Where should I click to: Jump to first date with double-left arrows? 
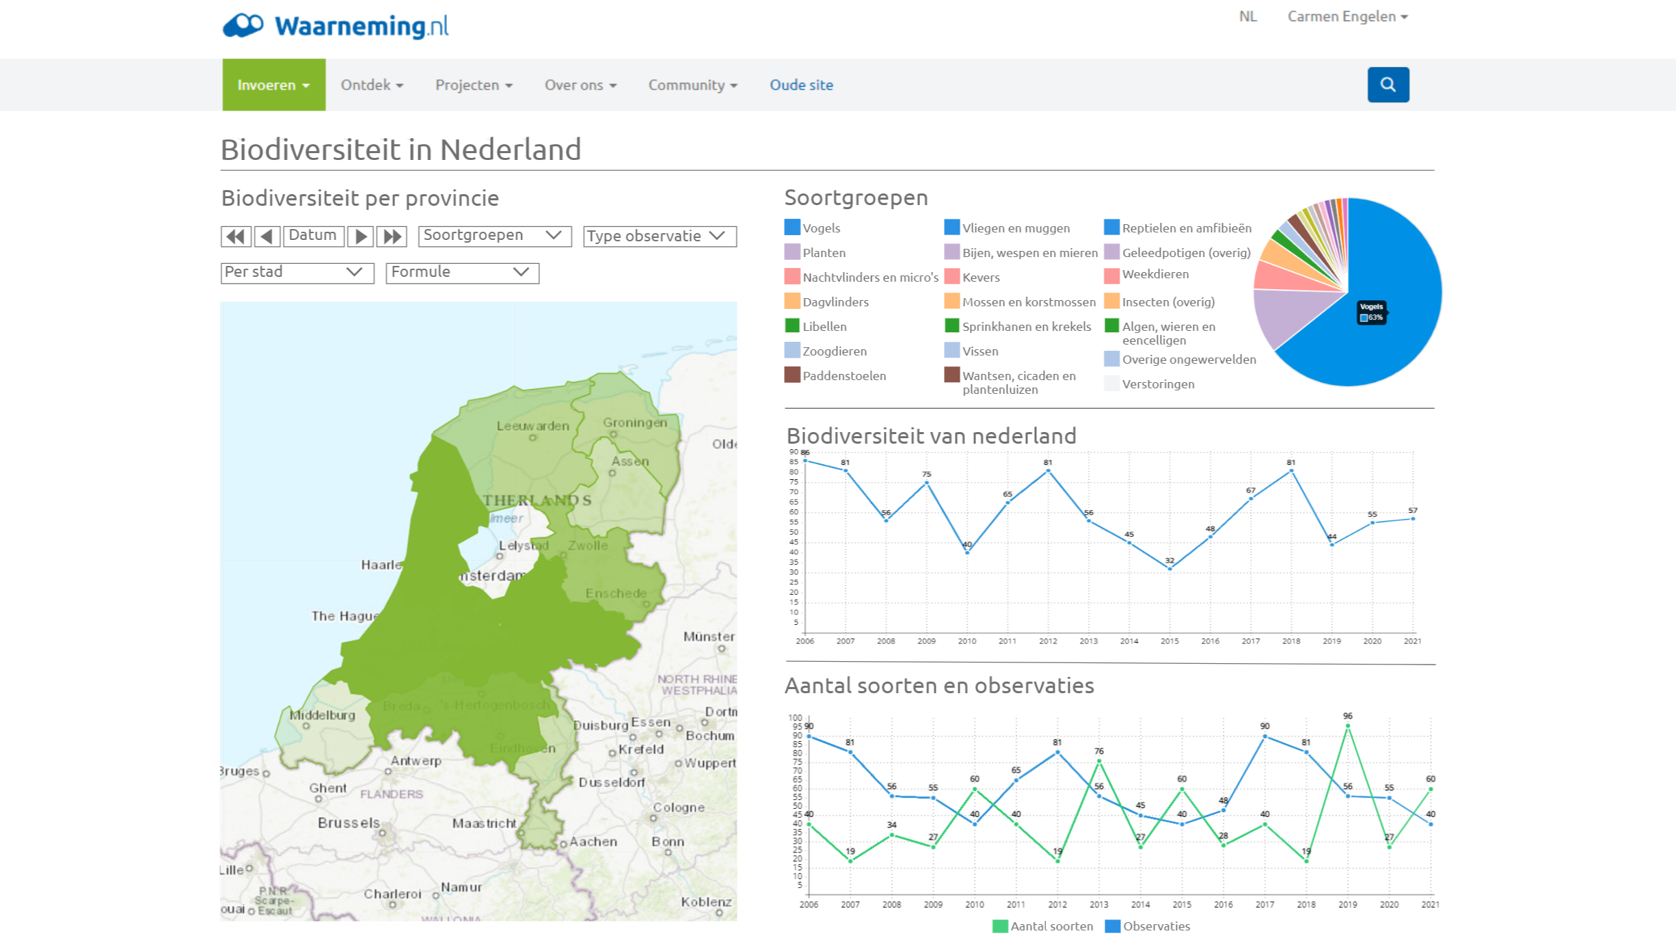coord(236,237)
